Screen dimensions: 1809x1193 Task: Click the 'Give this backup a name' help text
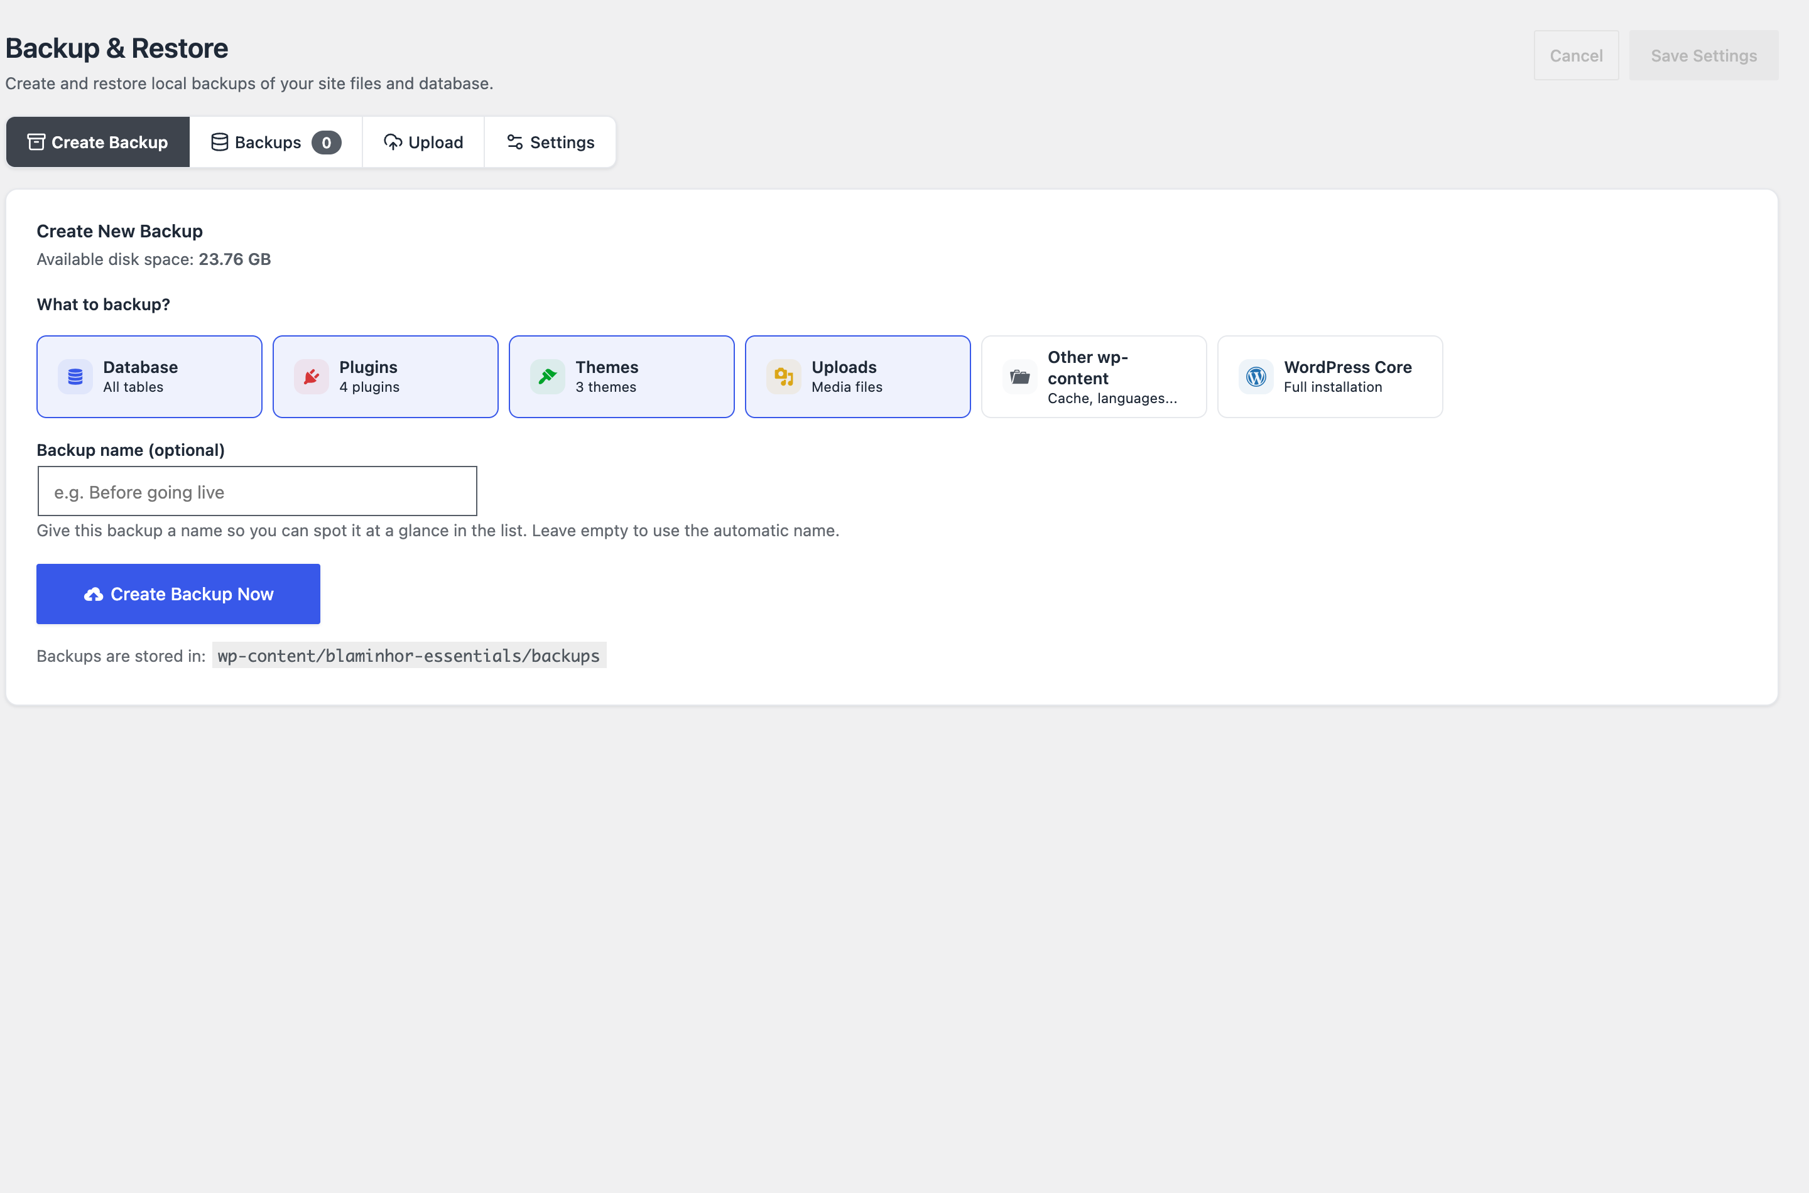pyautogui.click(x=438, y=531)
